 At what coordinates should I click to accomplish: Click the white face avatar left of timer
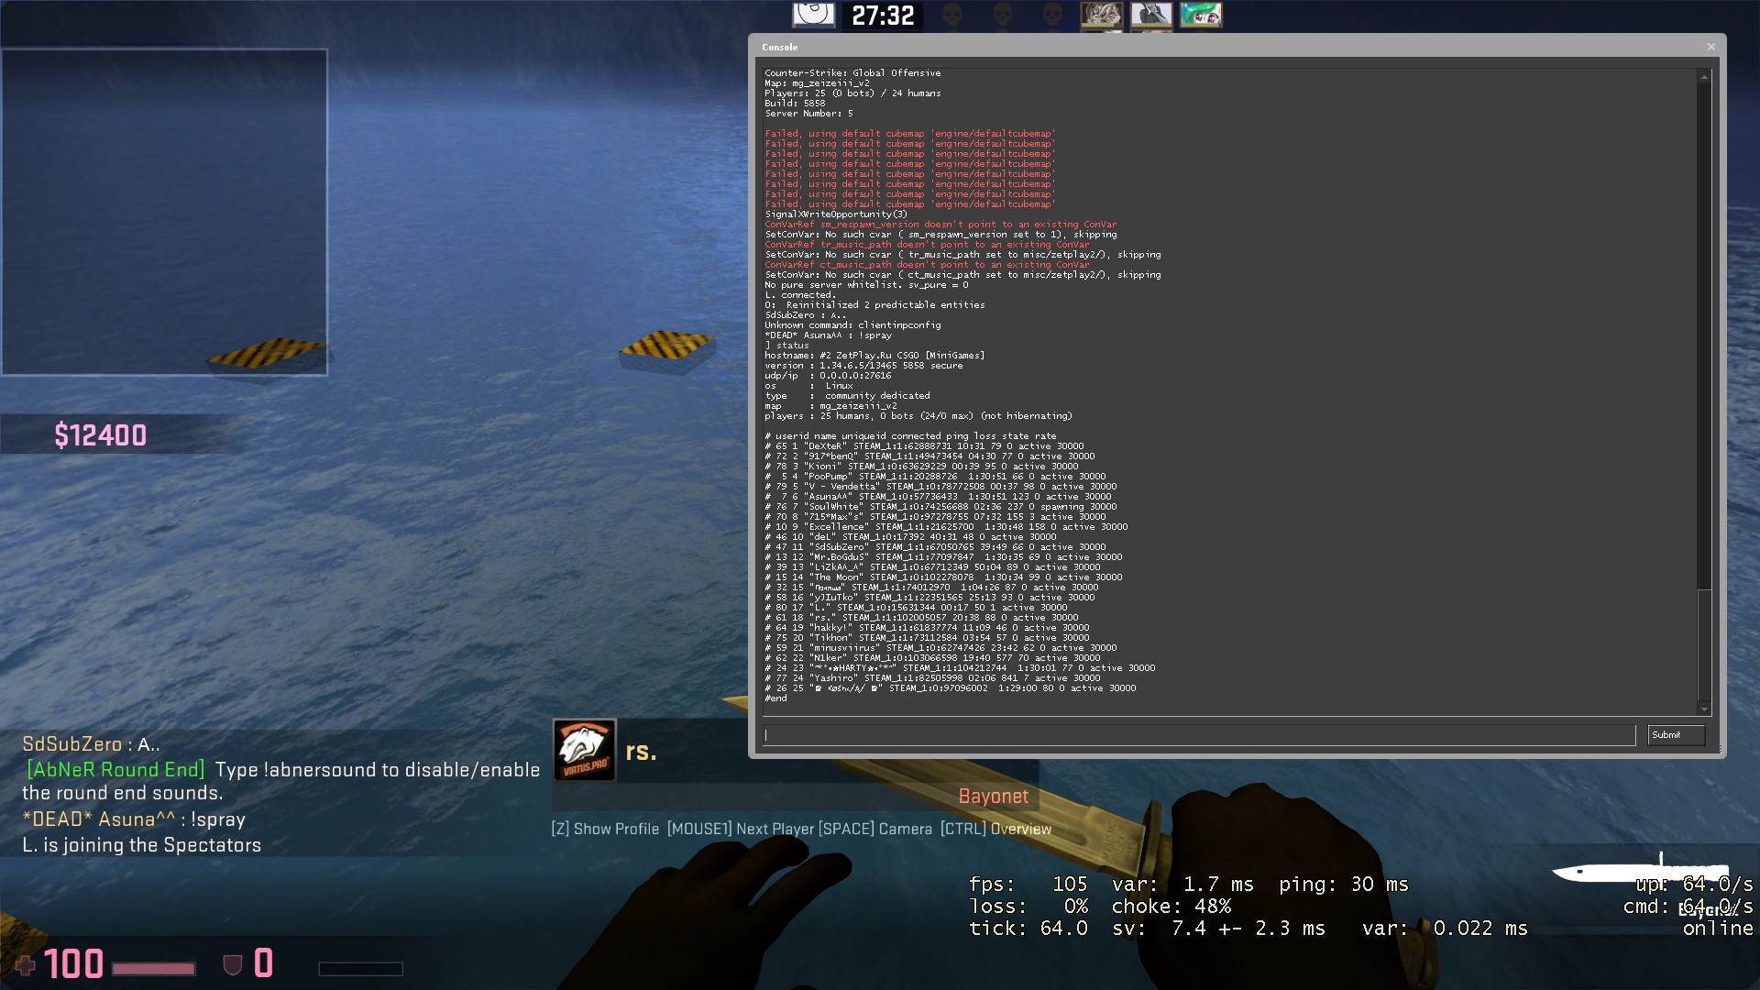click(813, 15)
